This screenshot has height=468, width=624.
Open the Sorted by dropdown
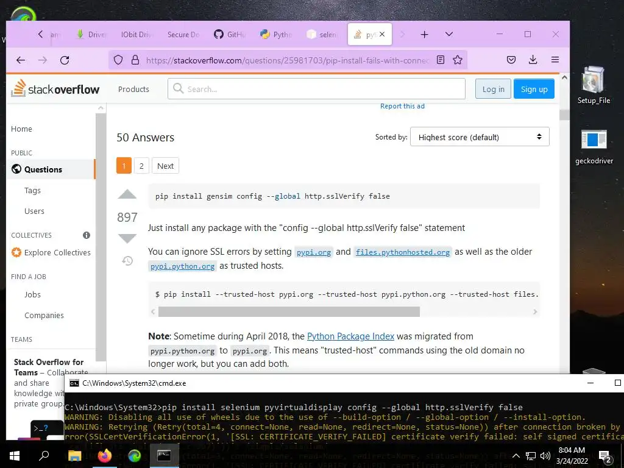[x=480, y=137]
